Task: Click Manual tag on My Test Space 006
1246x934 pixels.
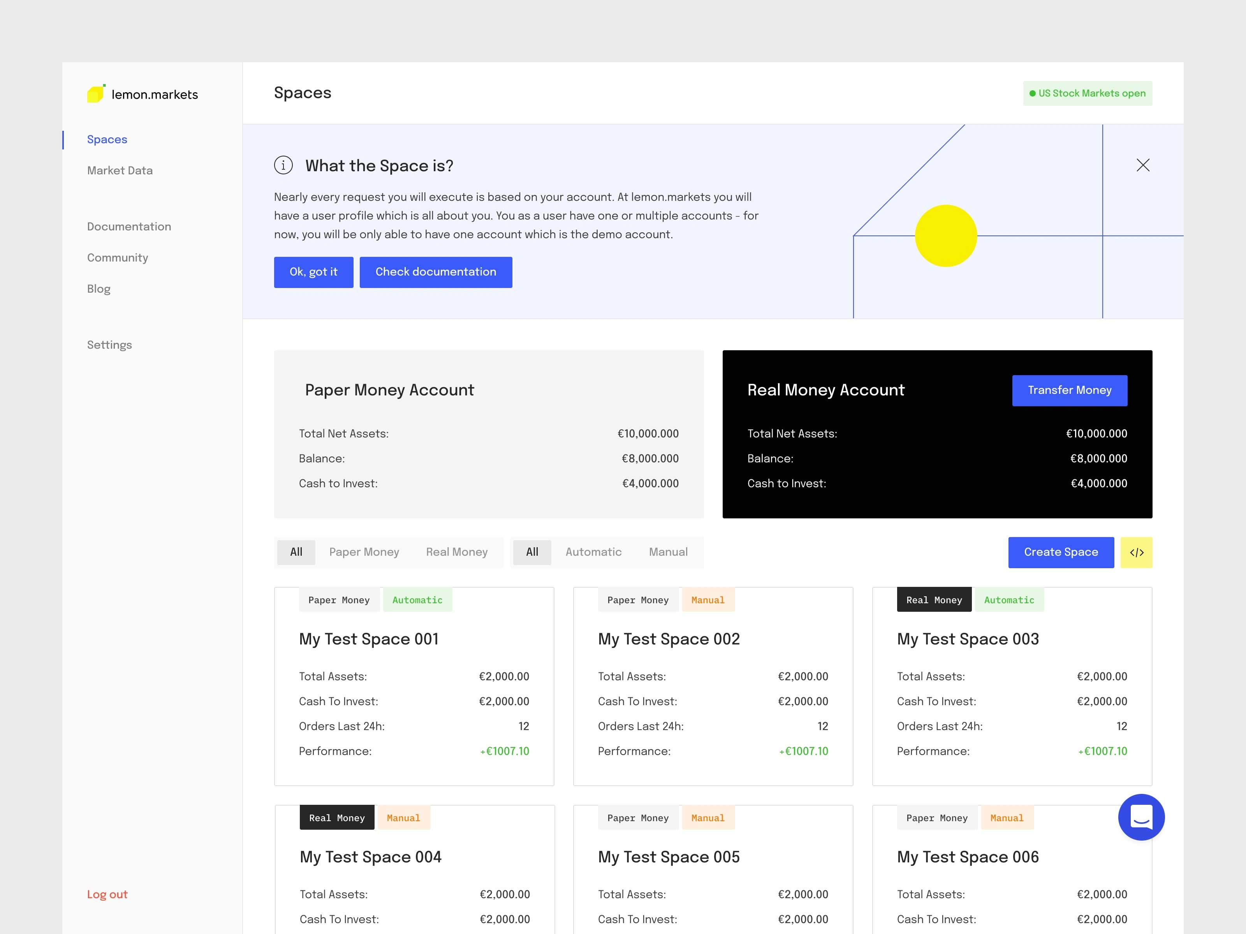Action: pos(1007,818)
